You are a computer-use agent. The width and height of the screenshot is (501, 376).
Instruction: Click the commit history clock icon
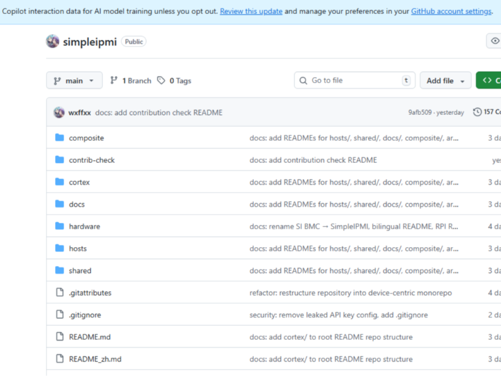(x=477, y=112)
